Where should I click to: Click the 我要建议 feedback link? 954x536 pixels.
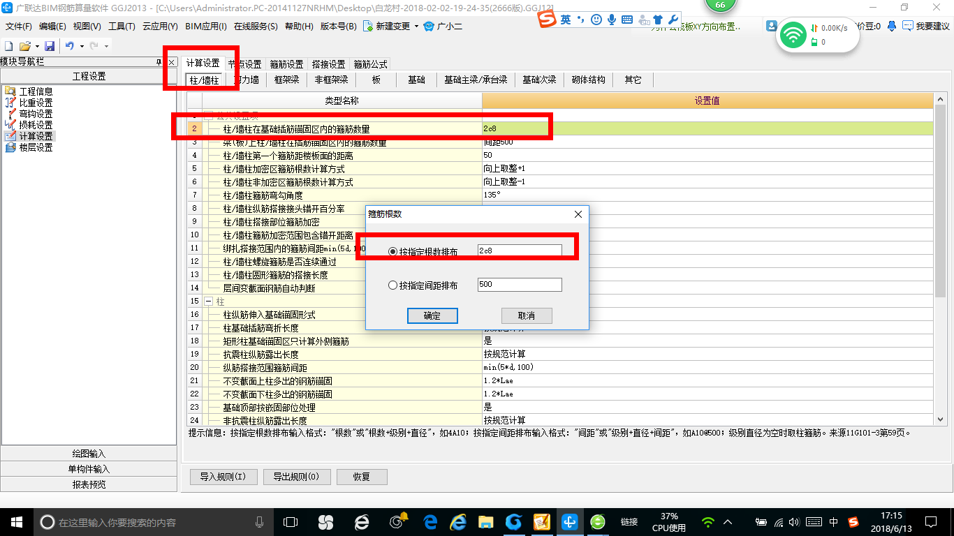click(926, 27)
